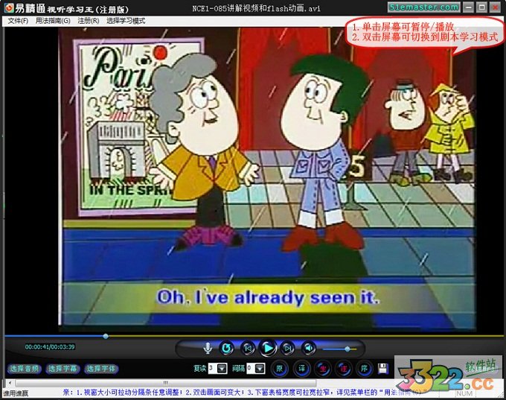Click the microphone record icon

[208, 348]
